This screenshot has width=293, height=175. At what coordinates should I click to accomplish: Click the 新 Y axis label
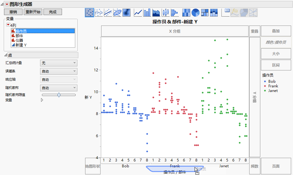pos(88,97)
